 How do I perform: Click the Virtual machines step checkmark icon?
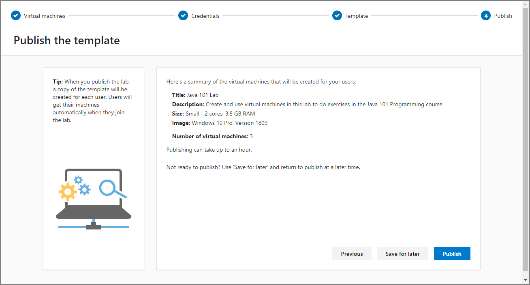tap(15, 15)
